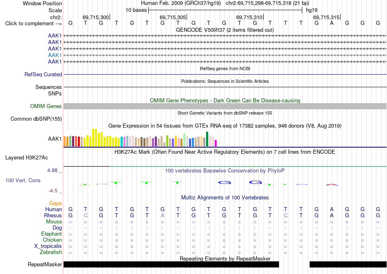This screenshot has height=274, width=387.
Task: Click the 'SNPs' track label
Action: coord(55,93)
